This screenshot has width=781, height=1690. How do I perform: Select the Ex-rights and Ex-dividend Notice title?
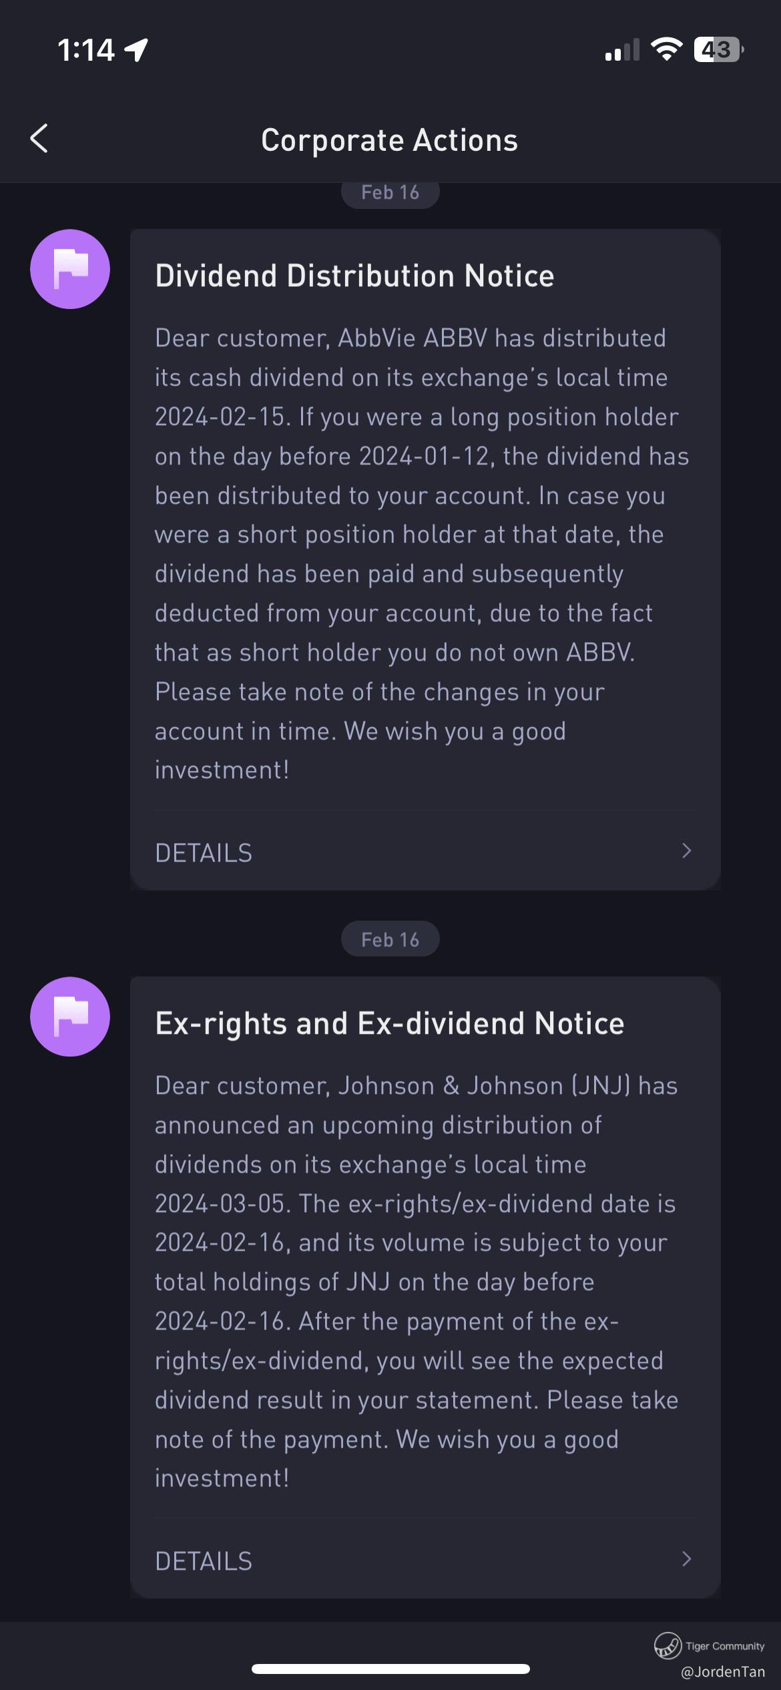(389, 1023)
